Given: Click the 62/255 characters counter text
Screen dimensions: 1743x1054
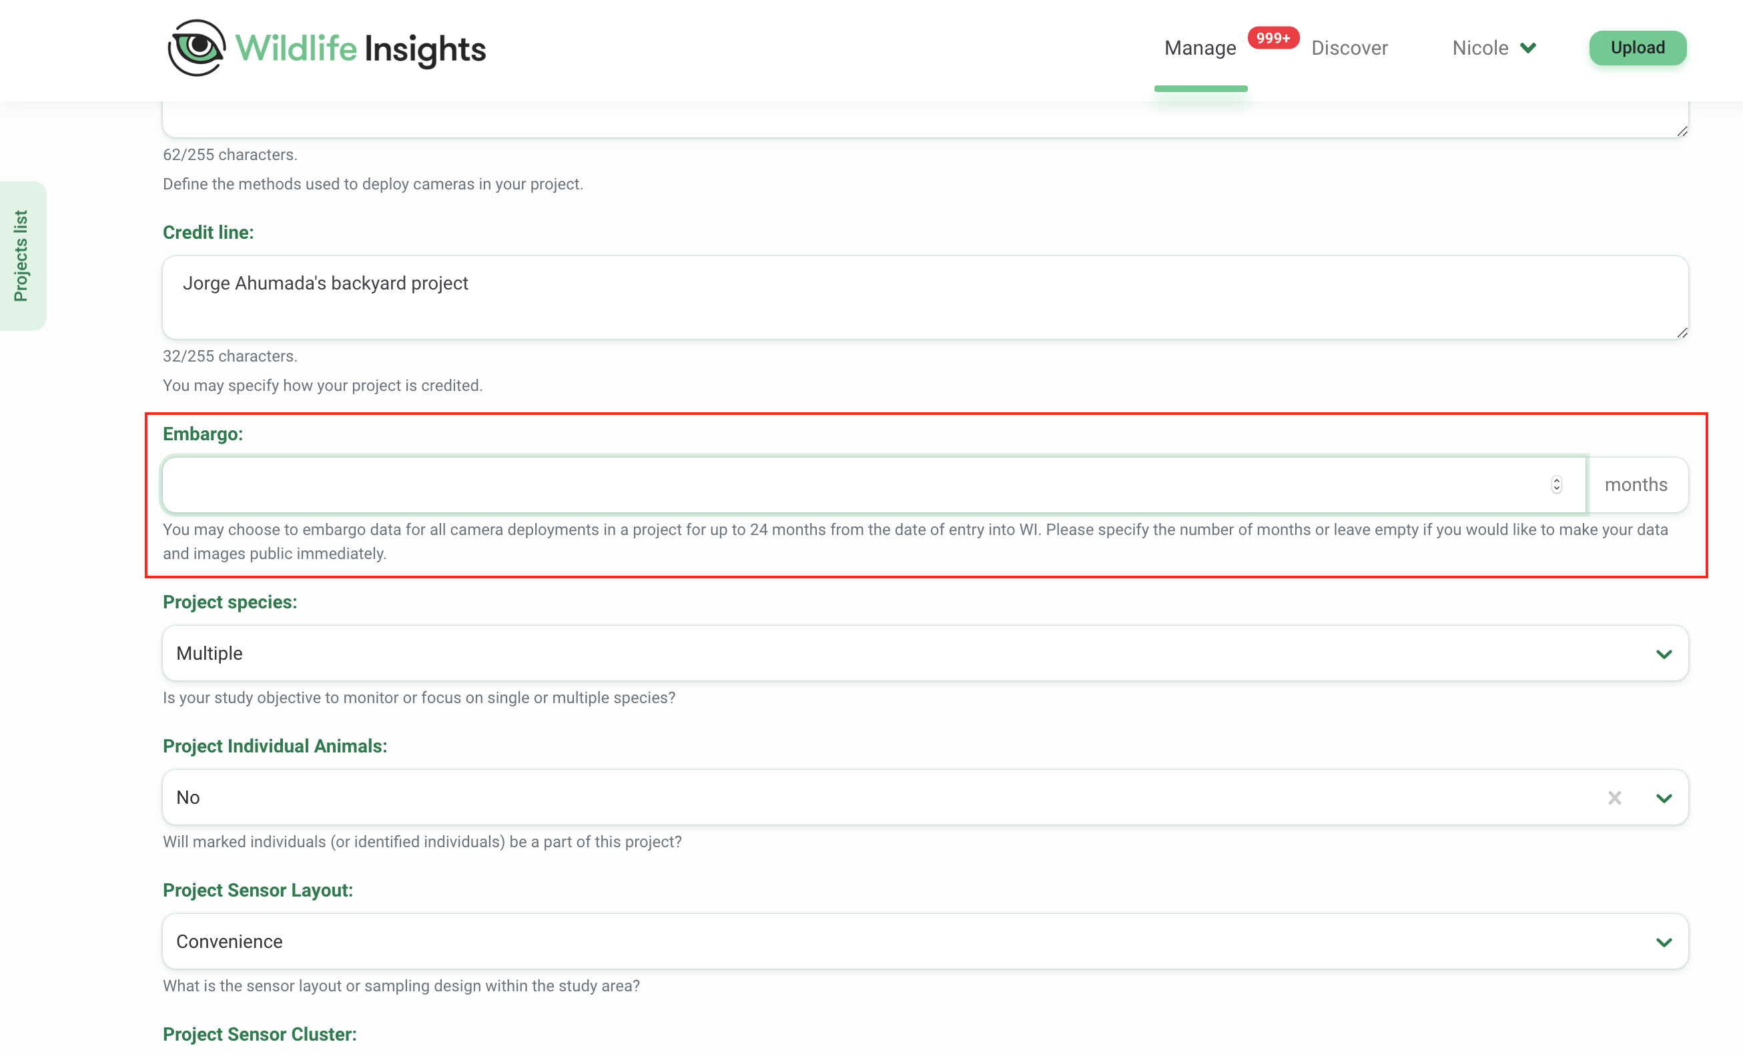Looking at the screenshot, I should 230,154.
